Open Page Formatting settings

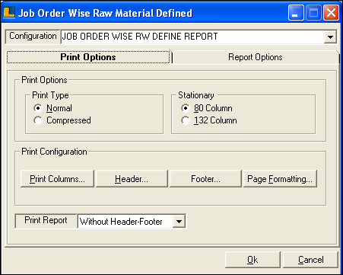coord(280,179)
